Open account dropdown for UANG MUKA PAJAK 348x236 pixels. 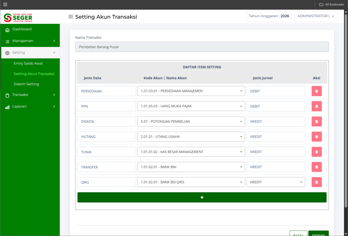tap(191, 106)
